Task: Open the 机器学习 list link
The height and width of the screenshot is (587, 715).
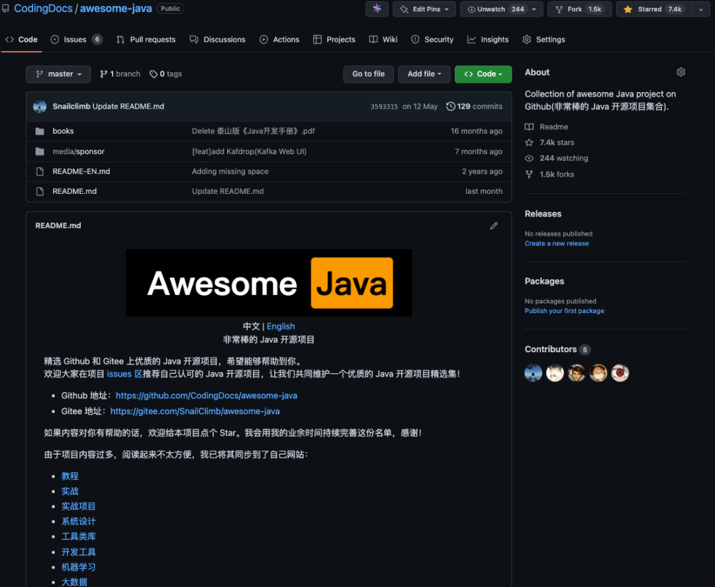Action: [79, 567]
